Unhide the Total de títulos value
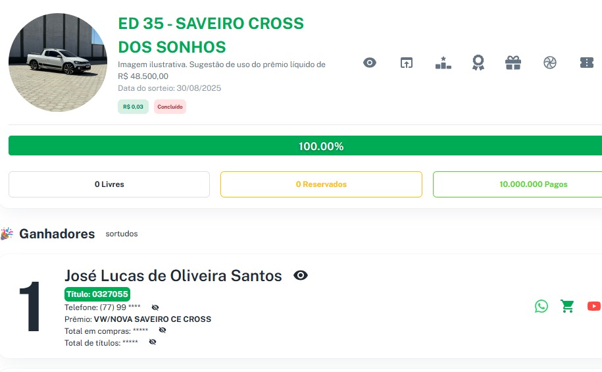 pyautogui.click(x=153, y=342)
